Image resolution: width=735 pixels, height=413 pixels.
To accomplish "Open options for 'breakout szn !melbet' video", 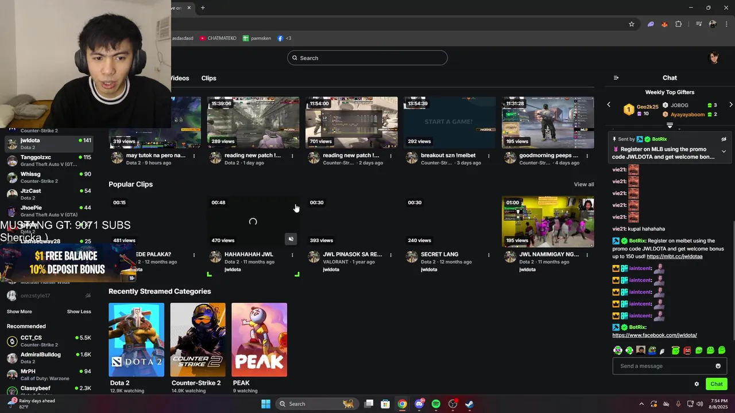I will (489, 155).
